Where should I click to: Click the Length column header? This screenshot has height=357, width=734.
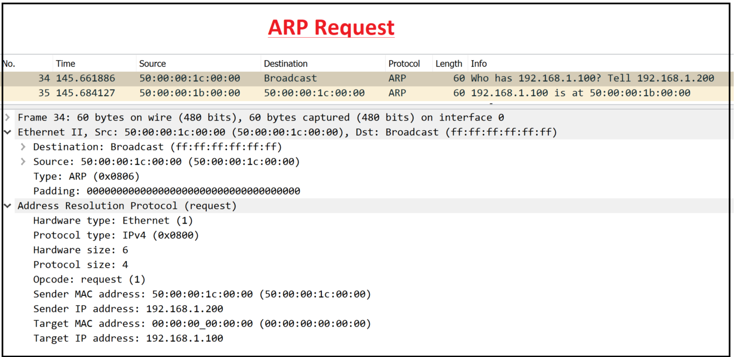pos(449,63)
